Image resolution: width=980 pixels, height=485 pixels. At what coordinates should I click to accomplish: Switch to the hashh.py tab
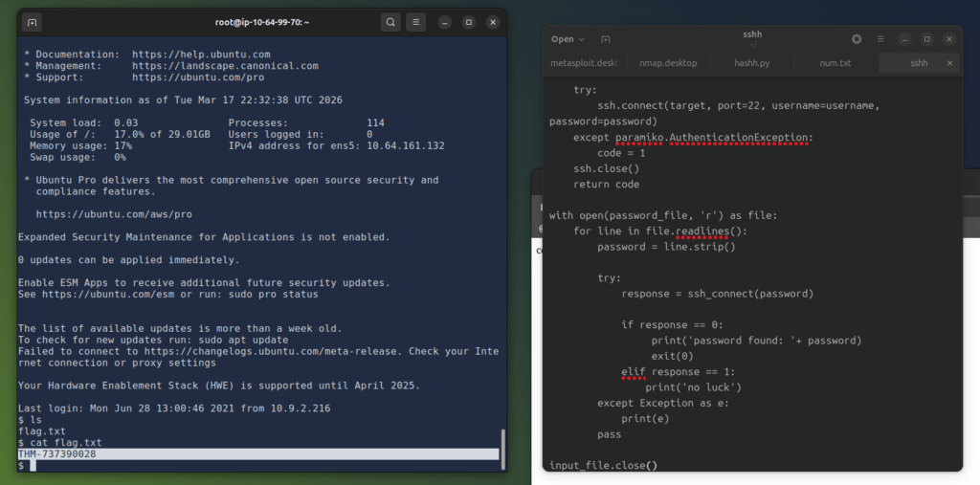pos(752,63)
